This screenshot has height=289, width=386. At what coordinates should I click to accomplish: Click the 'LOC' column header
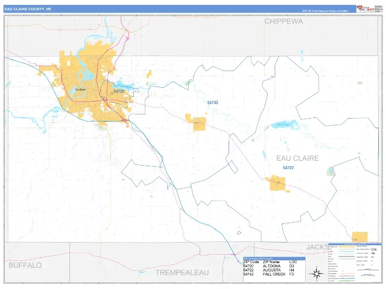(293, 262)
